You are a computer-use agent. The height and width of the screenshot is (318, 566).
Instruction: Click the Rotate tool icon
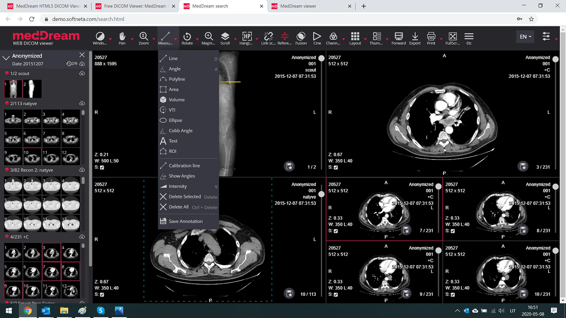tap(187, 38)
